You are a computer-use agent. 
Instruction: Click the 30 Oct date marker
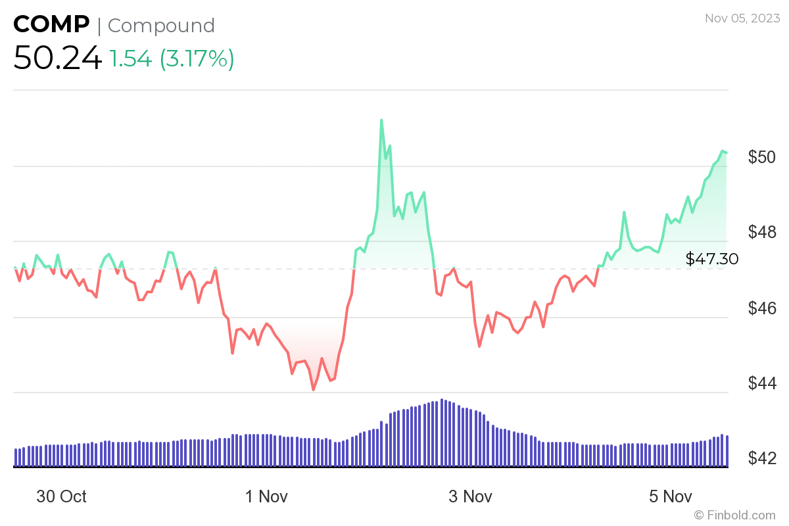point(61,496)
